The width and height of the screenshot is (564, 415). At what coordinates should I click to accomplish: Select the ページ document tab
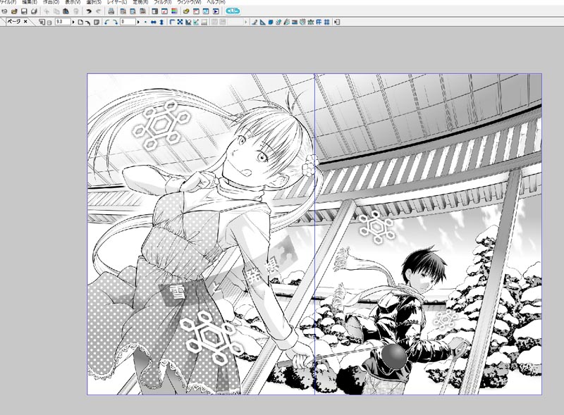[x=13, y=22]
